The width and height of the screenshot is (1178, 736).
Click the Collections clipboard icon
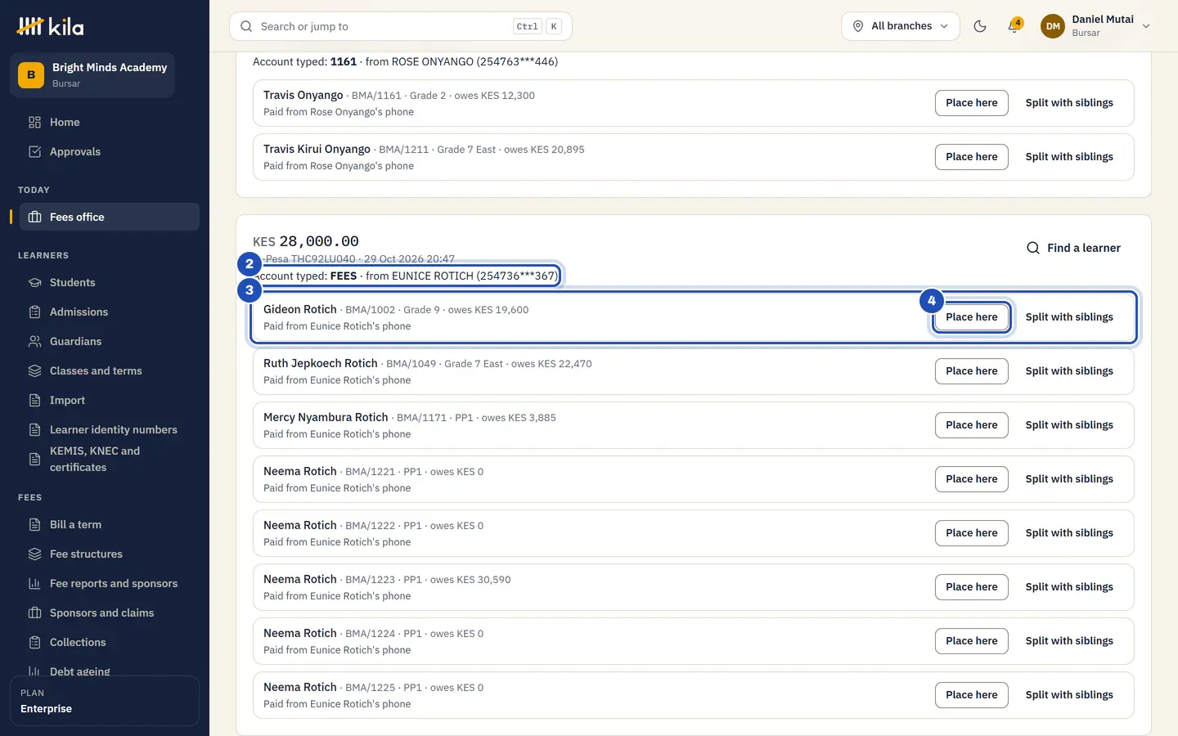(34, 642)
